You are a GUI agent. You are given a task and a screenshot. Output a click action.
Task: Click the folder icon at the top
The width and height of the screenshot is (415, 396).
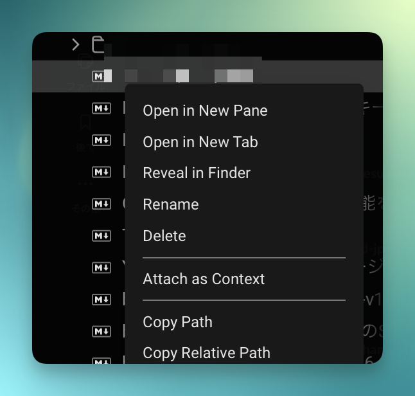(98, 44)
